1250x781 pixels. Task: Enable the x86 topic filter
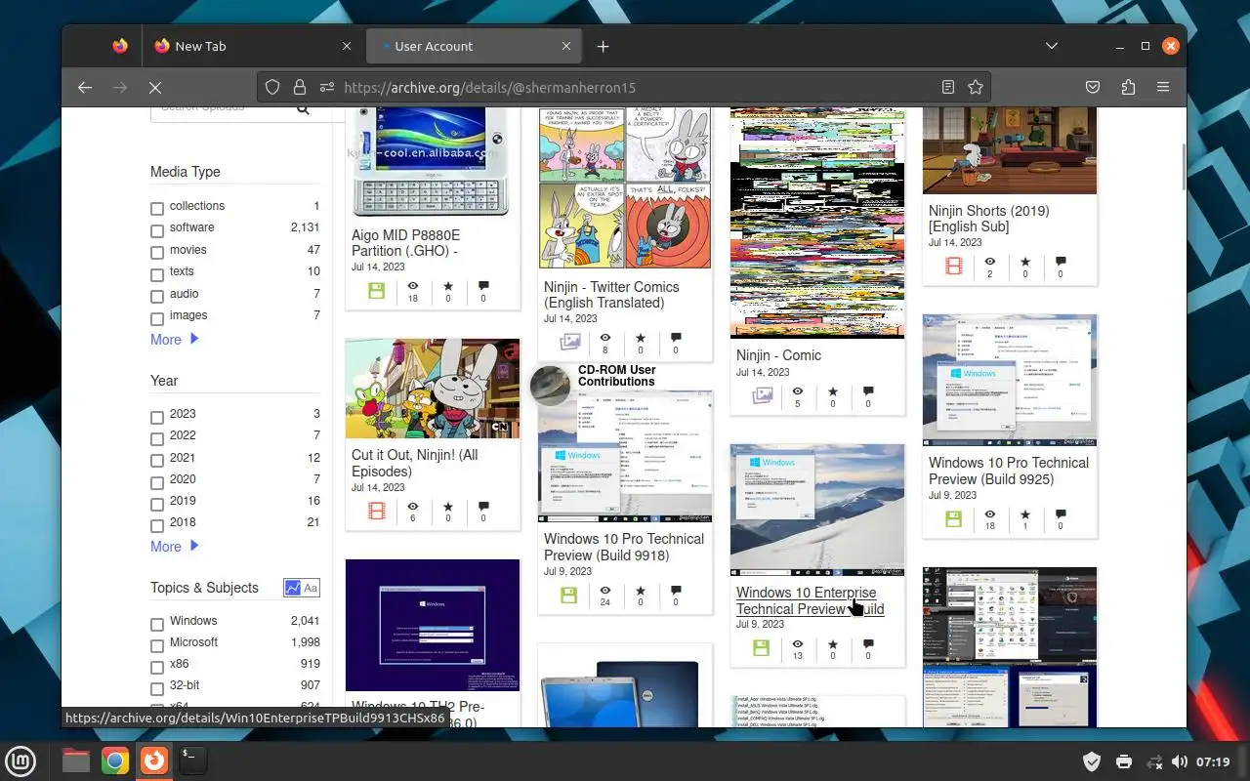157,668
